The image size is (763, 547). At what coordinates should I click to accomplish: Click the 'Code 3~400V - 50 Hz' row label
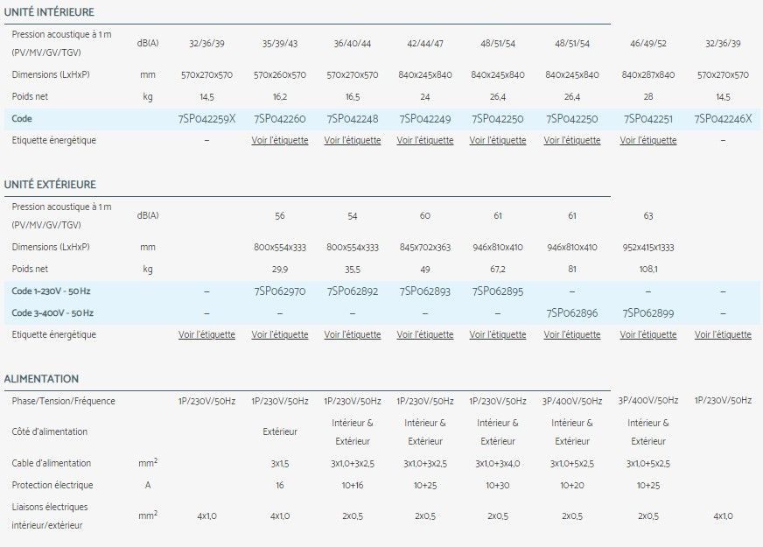click(52, 312)
